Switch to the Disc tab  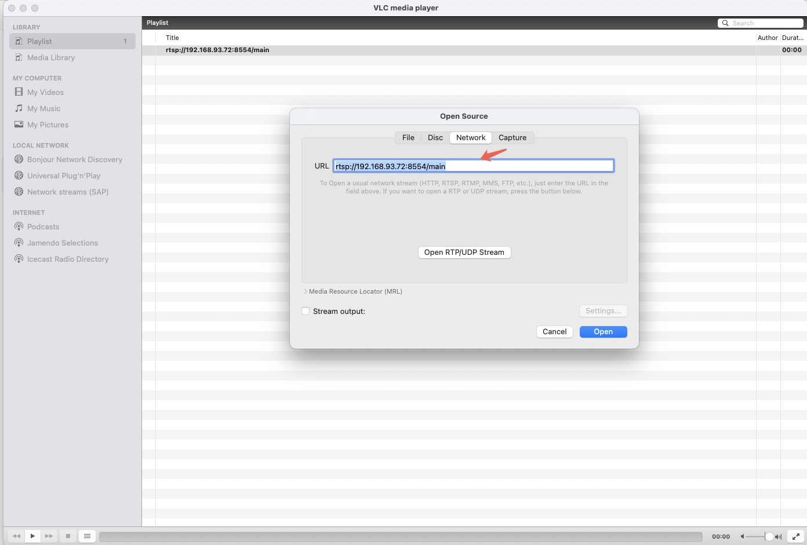(435, 137)
